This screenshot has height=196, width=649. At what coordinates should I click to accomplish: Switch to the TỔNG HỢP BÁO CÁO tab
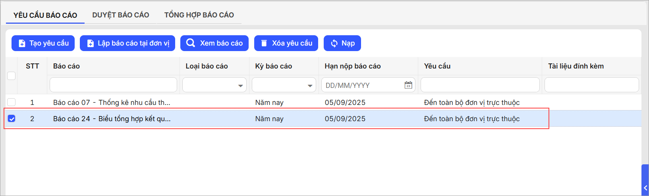coord(199,15)
